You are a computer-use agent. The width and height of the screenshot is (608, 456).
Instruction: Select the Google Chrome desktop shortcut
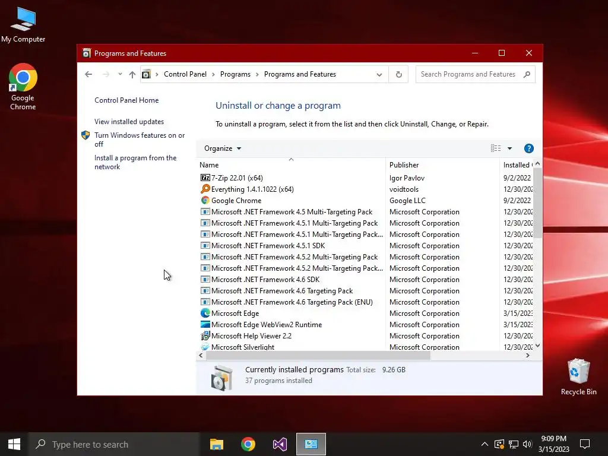click(23, 87)
